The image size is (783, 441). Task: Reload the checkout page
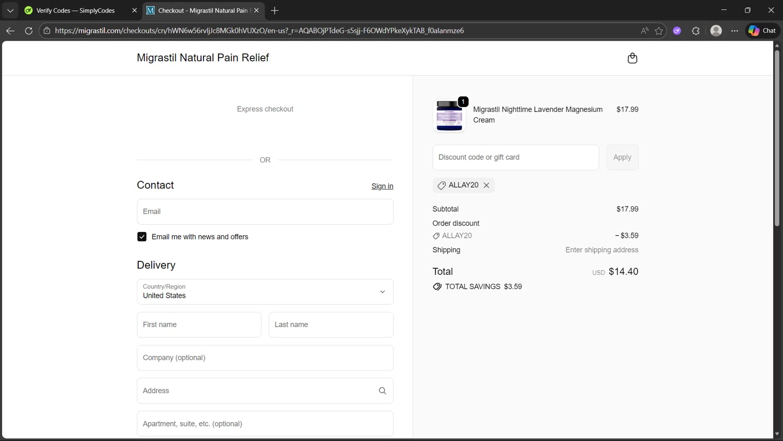tap(29, 31)
